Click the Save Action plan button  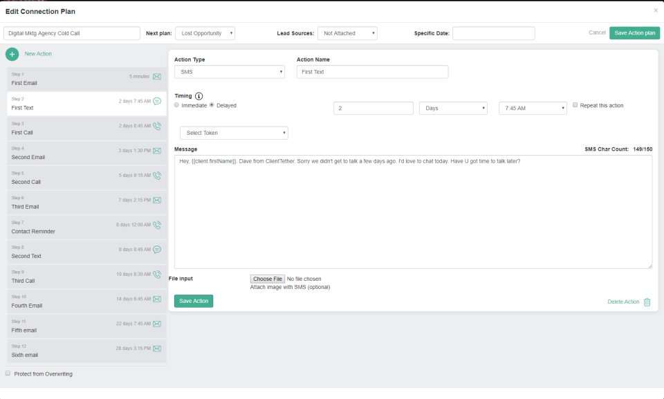click(634, 33)
